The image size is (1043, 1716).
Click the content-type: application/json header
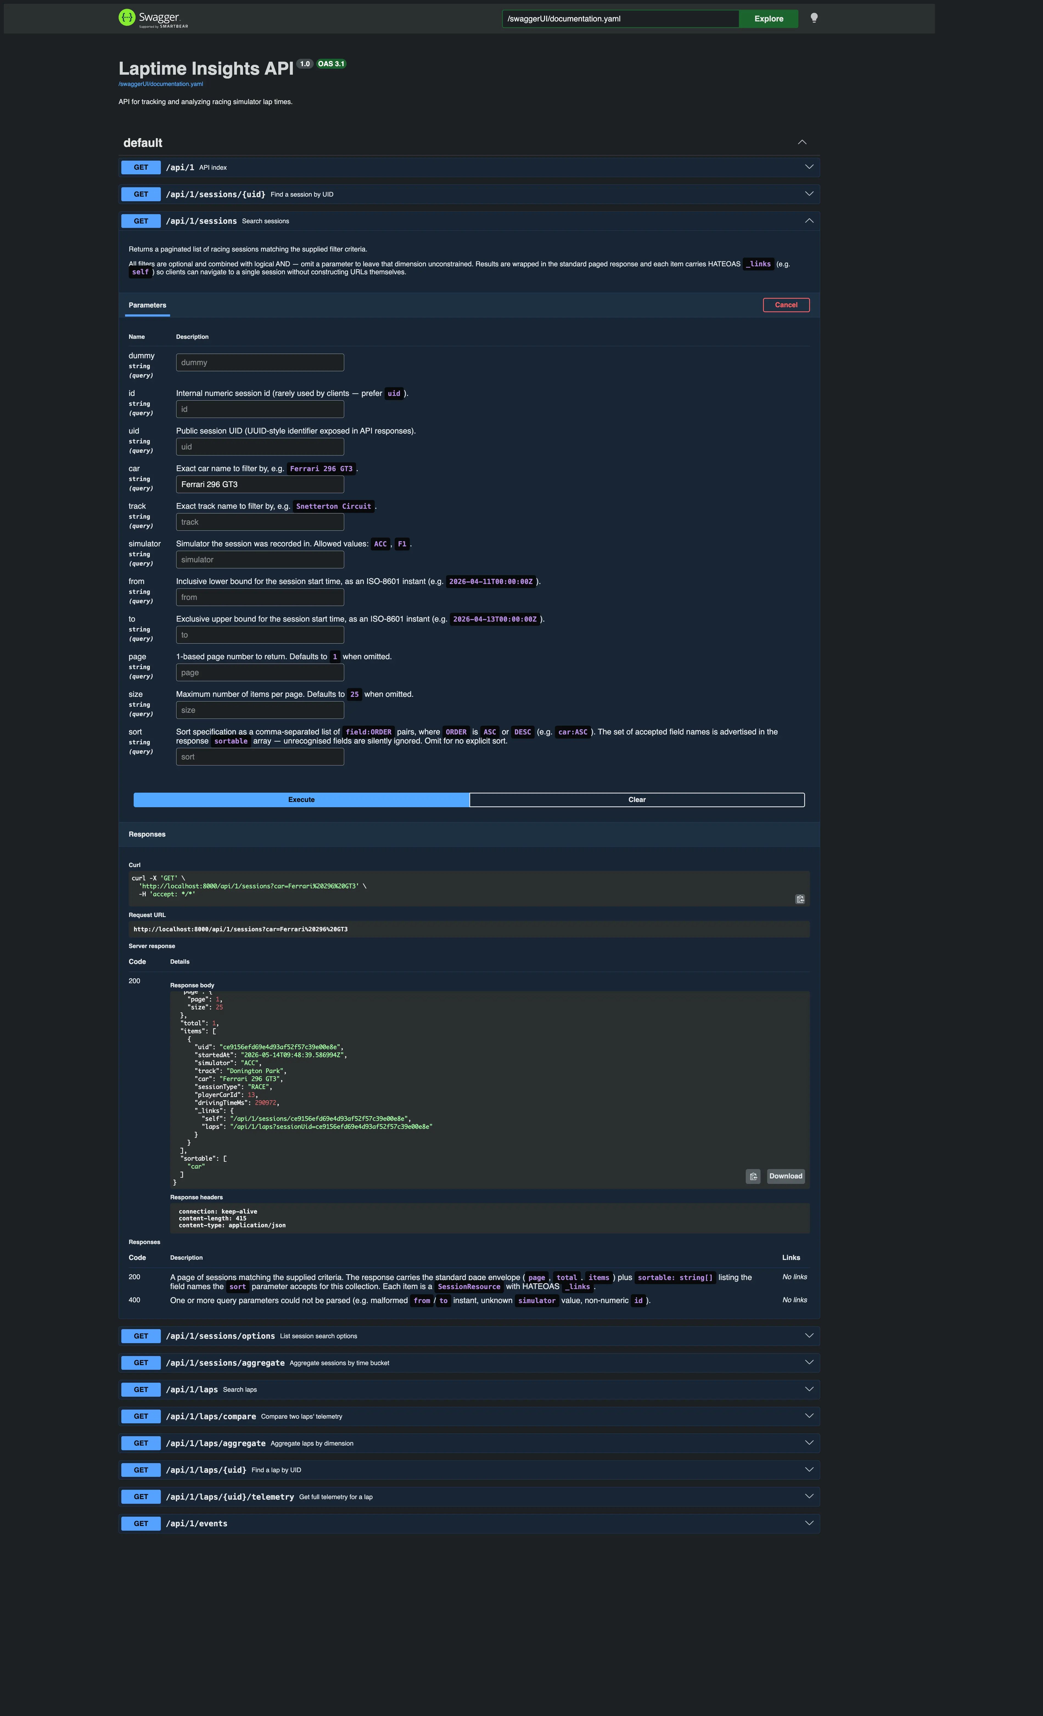[232, 1225]
